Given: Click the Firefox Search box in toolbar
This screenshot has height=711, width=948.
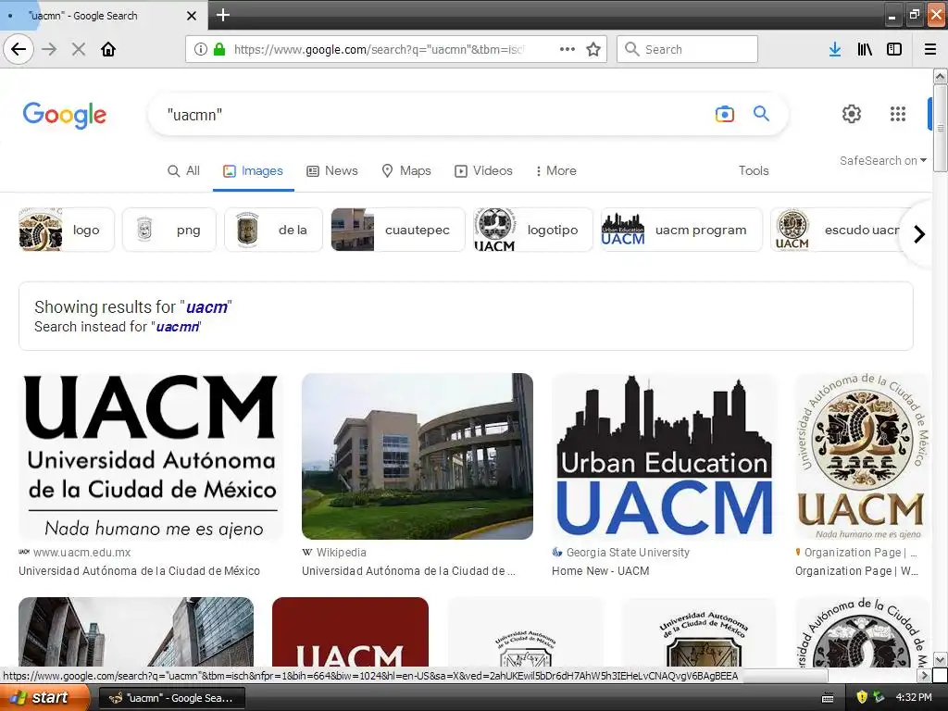Looking at the screenshot, I should [x=687, y=49].
